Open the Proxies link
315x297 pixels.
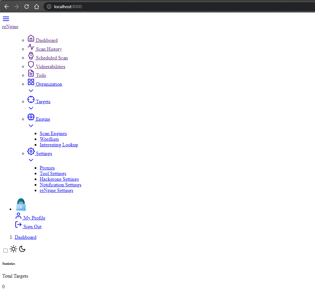(47, 168)
